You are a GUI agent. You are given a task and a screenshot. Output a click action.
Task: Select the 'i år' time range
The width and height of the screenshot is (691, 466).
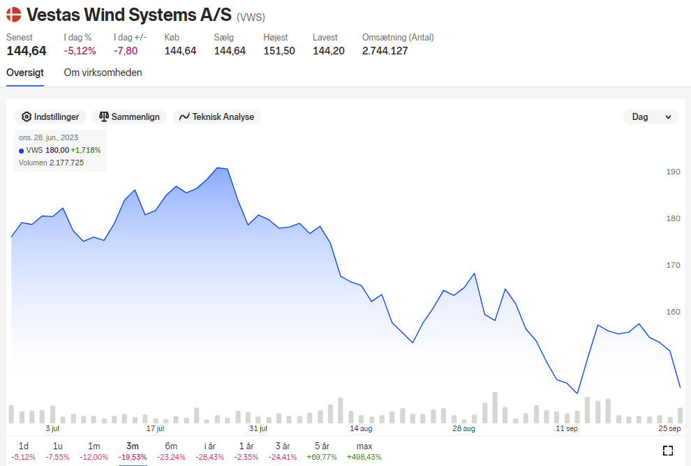tap(210, 451)
